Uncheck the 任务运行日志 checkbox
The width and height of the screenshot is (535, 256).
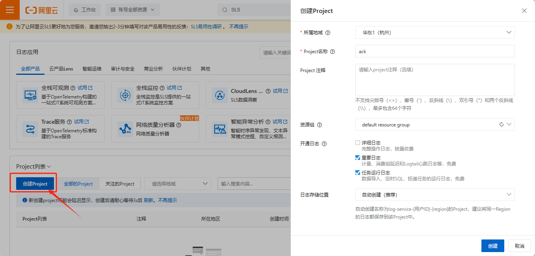coord(358,173)
